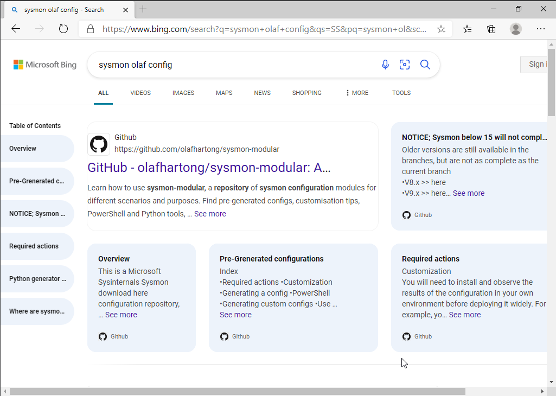Click Github icon in Pre-Grenerated configurations card

[x=224, y=336]
